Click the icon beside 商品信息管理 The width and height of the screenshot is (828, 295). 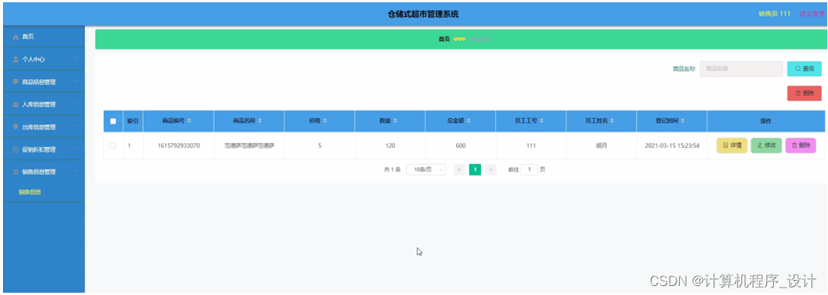click(x=16, y=82)
